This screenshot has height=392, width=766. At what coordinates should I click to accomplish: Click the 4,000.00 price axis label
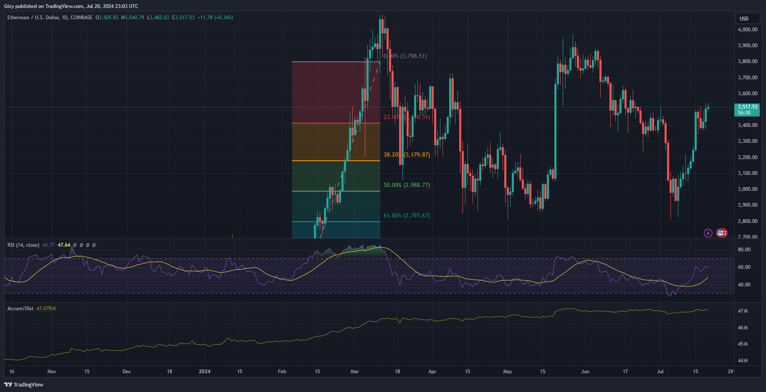748,30
